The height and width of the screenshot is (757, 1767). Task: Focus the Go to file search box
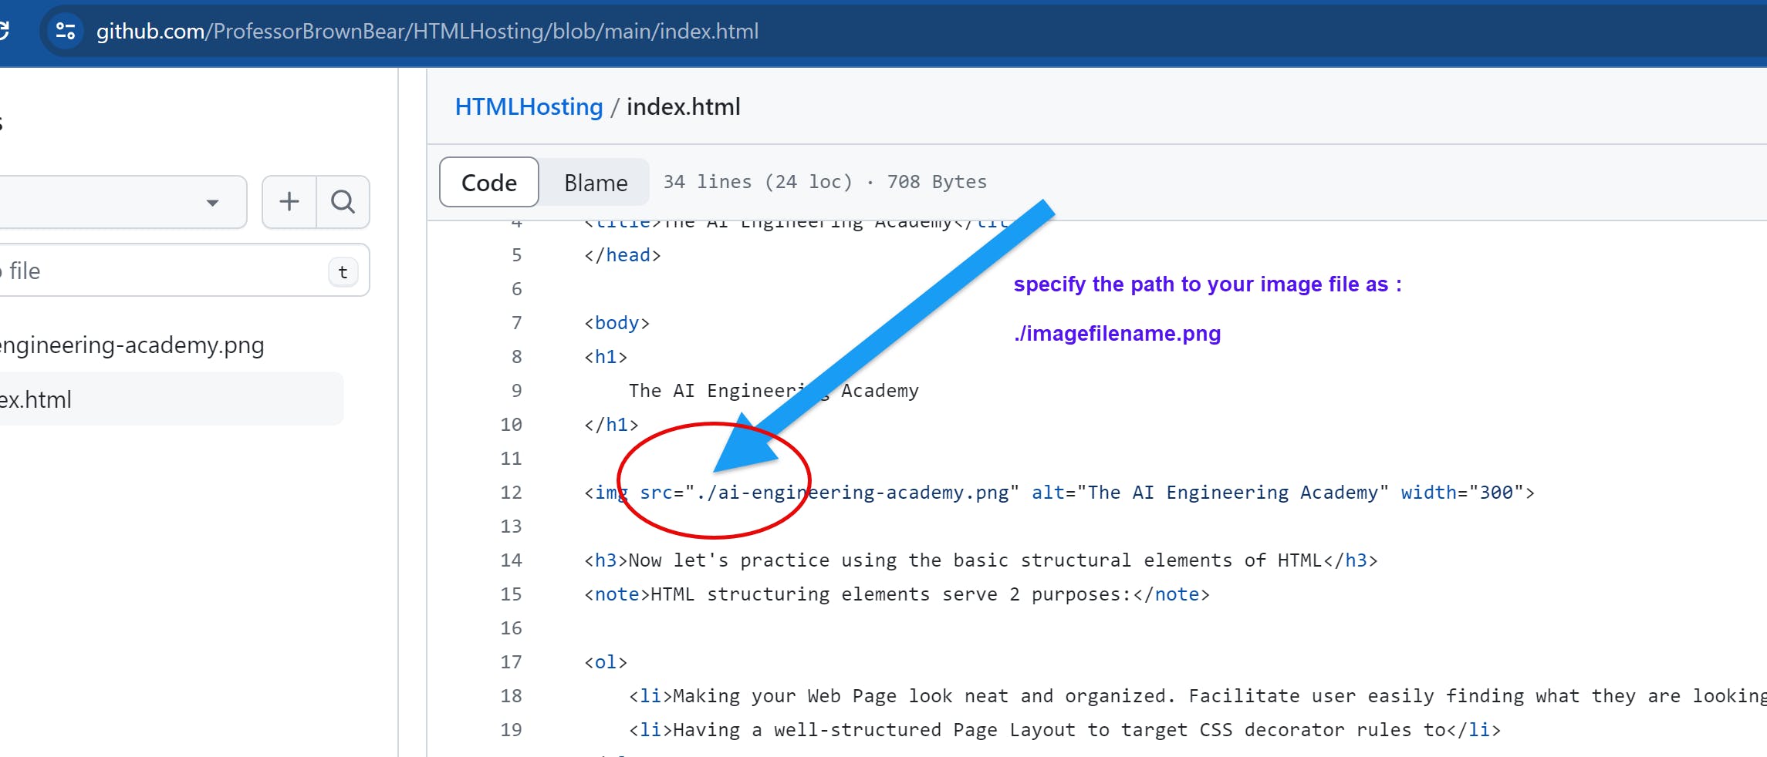154,271
